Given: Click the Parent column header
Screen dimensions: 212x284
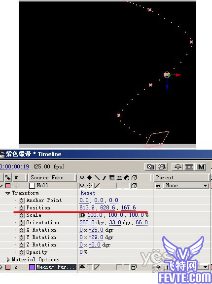Looking at the screenshot, I should [182, 178].
